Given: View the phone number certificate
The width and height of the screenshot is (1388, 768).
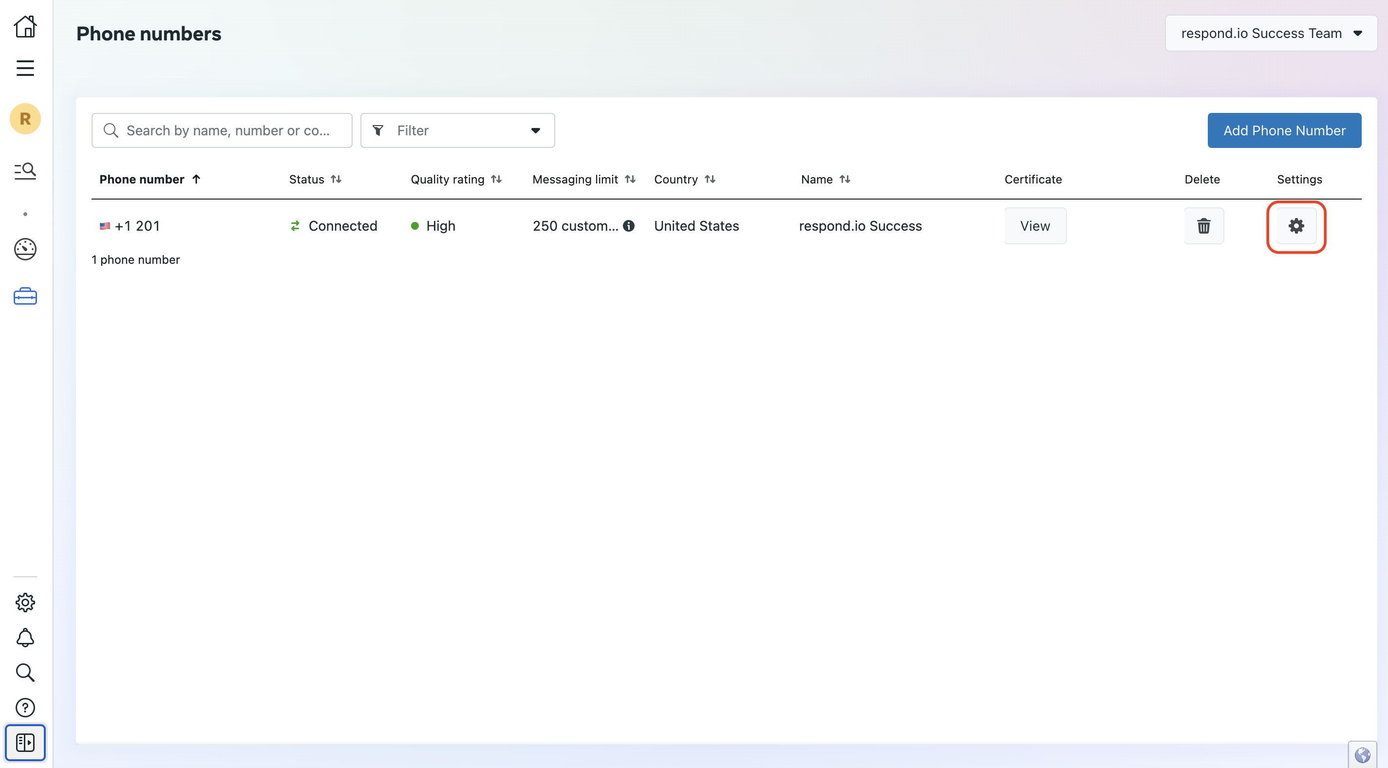Looking at the screenshot, I should (1034, 226).
